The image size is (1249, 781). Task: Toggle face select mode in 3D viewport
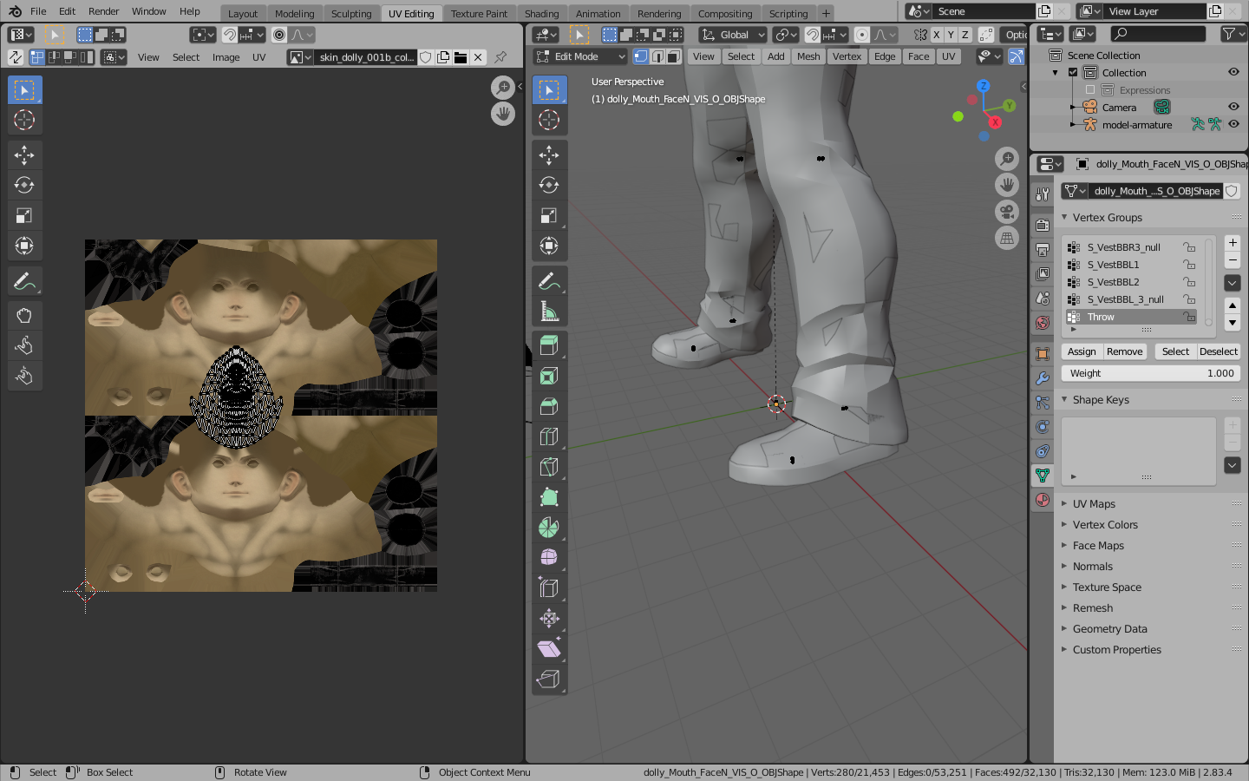click(x=673, y=56)
